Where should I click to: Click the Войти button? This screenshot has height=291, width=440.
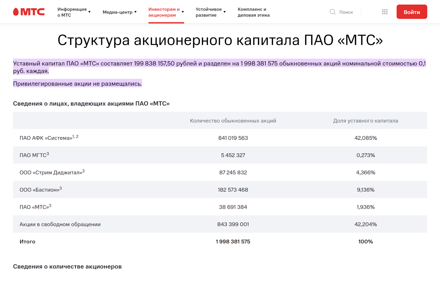click(412, 12)
